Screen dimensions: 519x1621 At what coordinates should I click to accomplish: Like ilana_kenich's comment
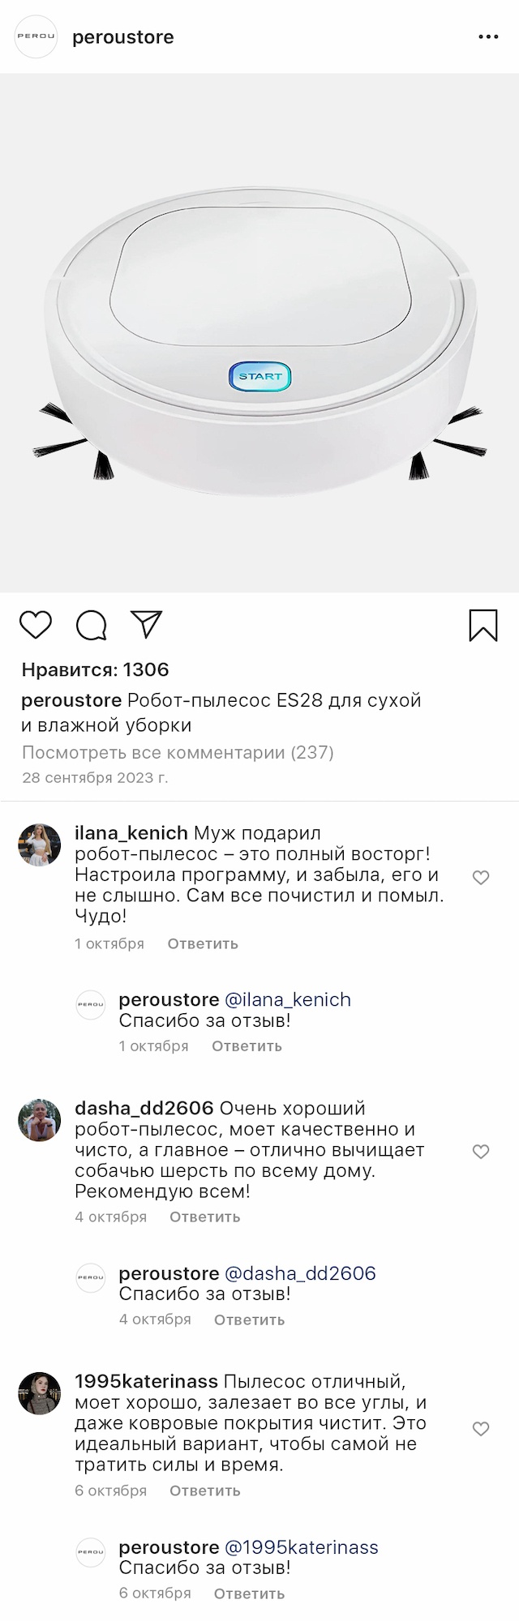[481, 878]
